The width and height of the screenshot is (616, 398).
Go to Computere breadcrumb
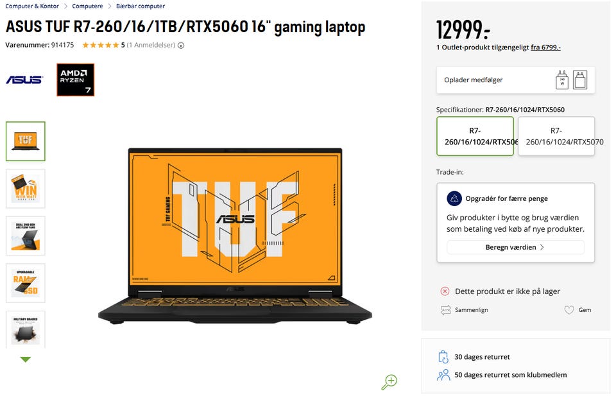[x=87, y=6]
